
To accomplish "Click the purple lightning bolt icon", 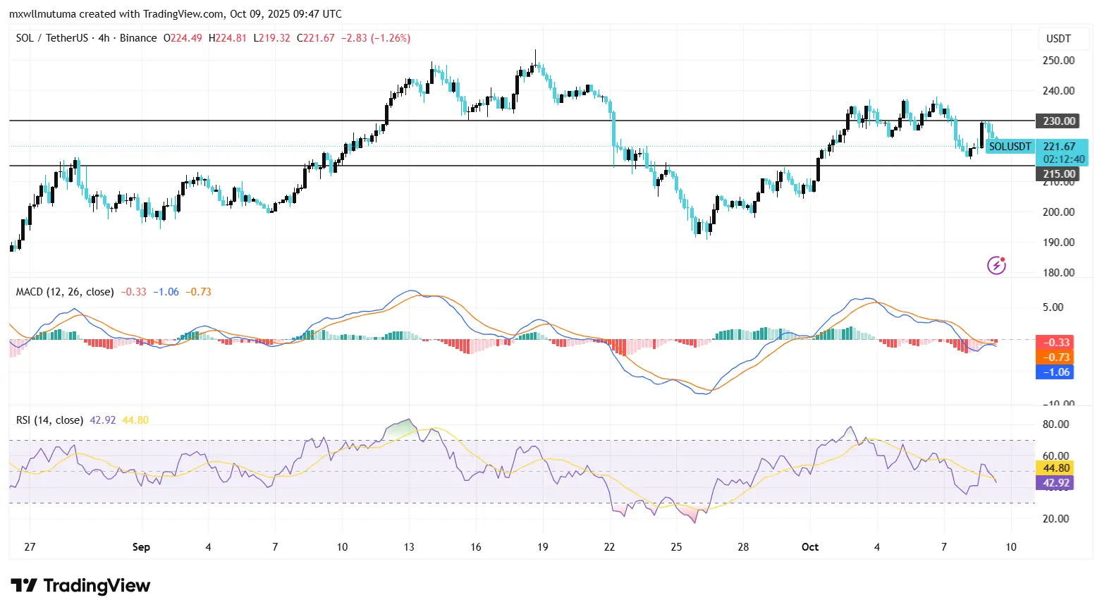I will tap(996, 265).
